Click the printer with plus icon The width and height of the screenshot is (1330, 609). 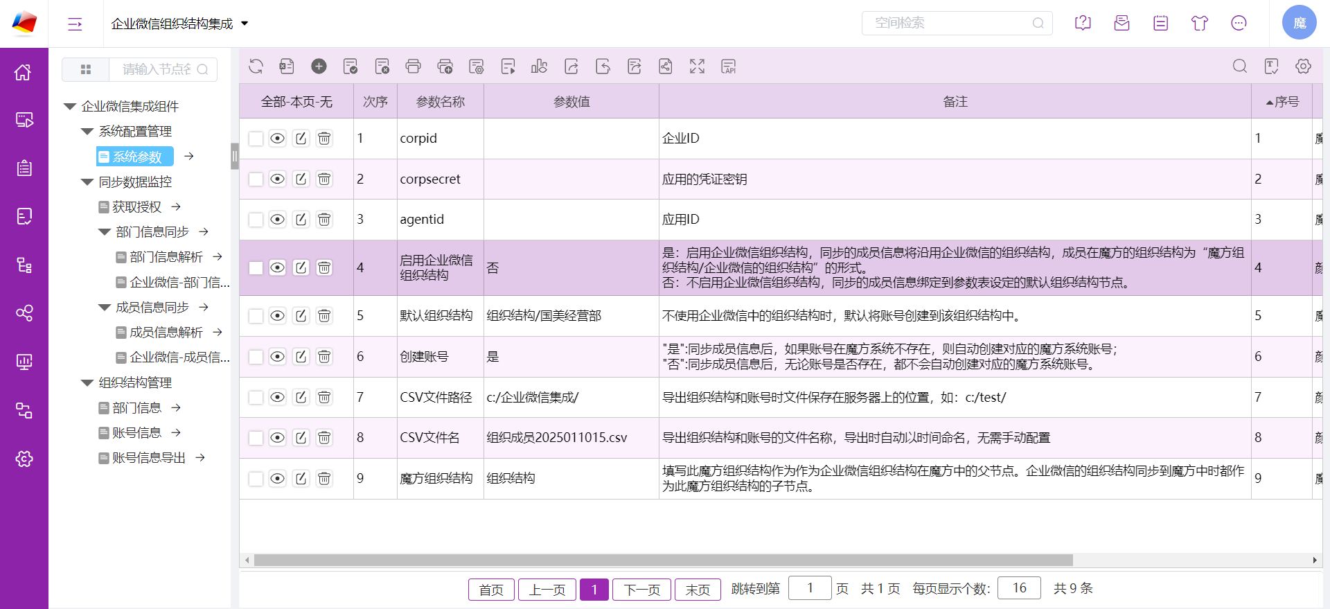click(445, 67)
